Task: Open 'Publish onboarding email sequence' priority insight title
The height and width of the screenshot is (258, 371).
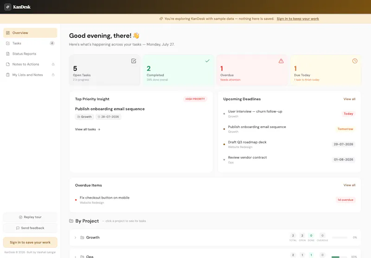Action: point(110,109)
